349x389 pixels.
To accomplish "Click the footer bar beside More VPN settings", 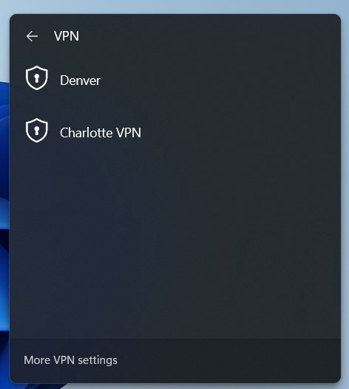I will (x=228, y=360).
